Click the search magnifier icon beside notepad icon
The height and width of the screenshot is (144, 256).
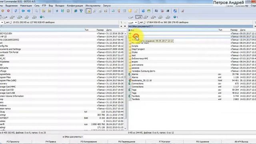tap(94, 11)
